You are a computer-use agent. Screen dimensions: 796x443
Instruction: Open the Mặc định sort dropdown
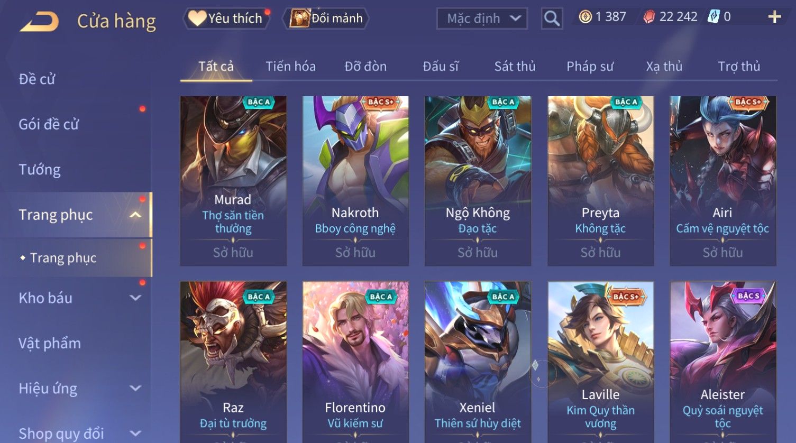pos(482,19)
